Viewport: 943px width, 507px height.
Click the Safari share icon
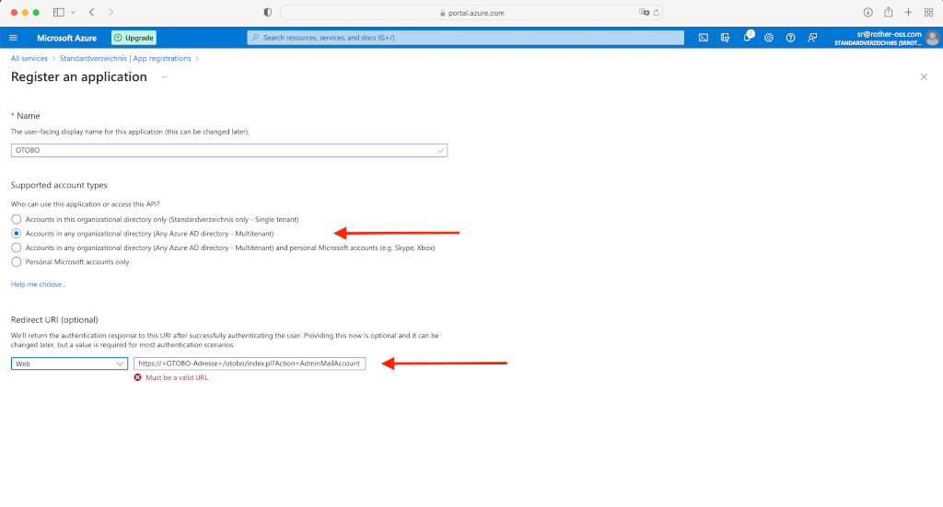pyautogui.click(x=889, y=12)
